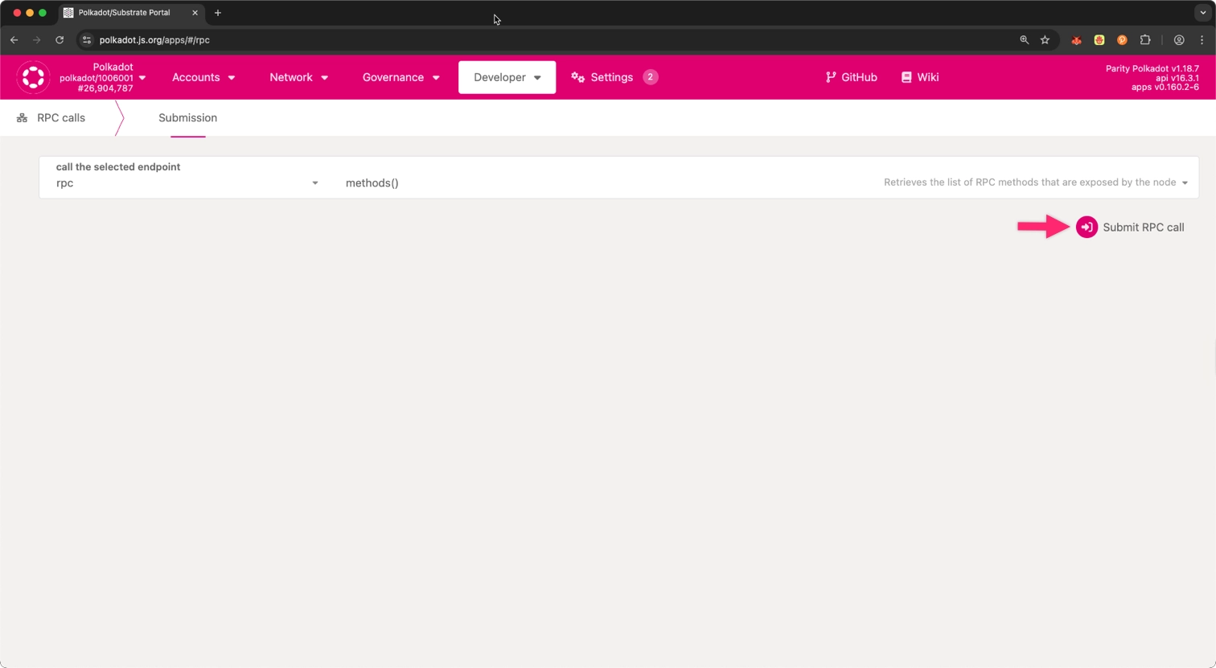The image size is (1216, 668).
Task: Click the 'api v16.3.1' version text
Action: tap(1177, 78)
